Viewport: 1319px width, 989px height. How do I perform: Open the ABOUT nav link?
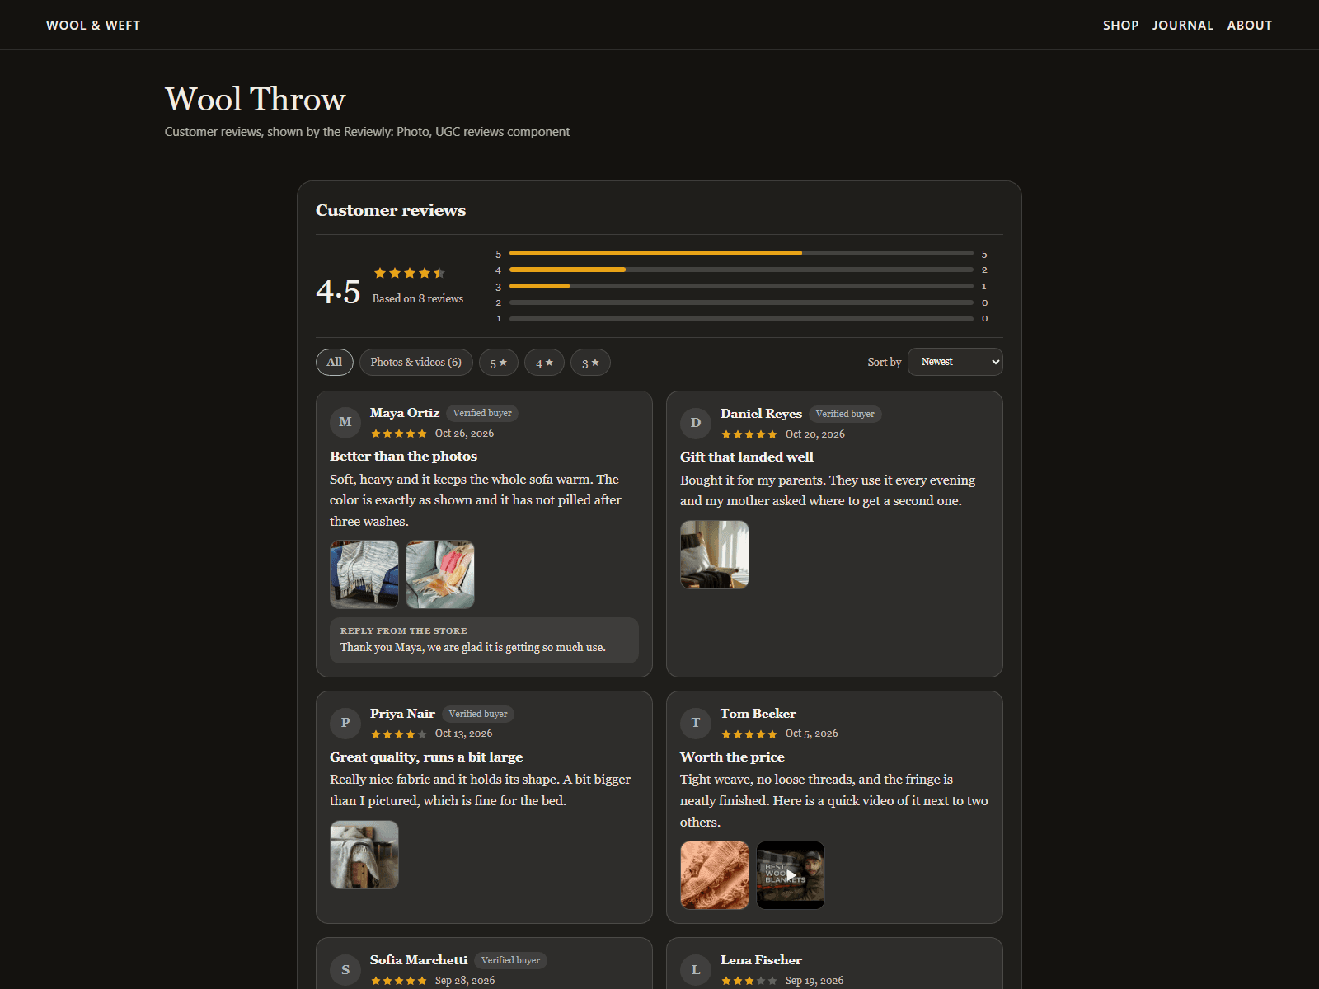tap(1249, 26)
